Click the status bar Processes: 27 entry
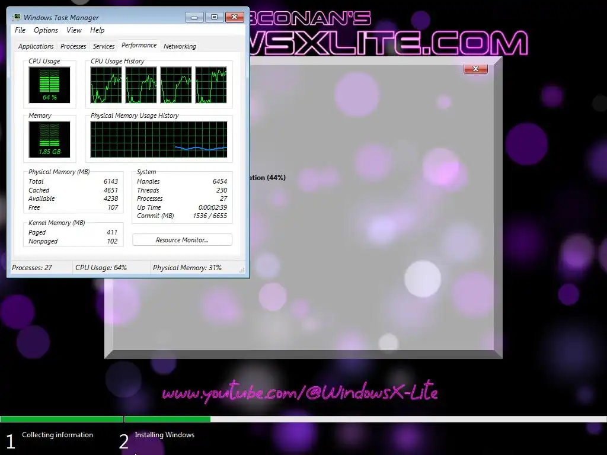 [x=32, y=268]
